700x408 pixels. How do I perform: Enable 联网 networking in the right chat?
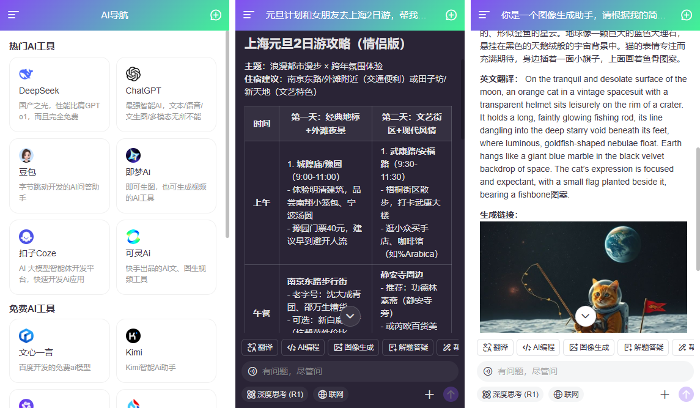pos(566,395)
